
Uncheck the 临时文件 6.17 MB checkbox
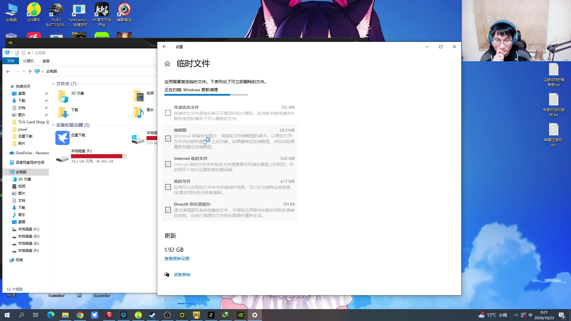coord(168,187)
